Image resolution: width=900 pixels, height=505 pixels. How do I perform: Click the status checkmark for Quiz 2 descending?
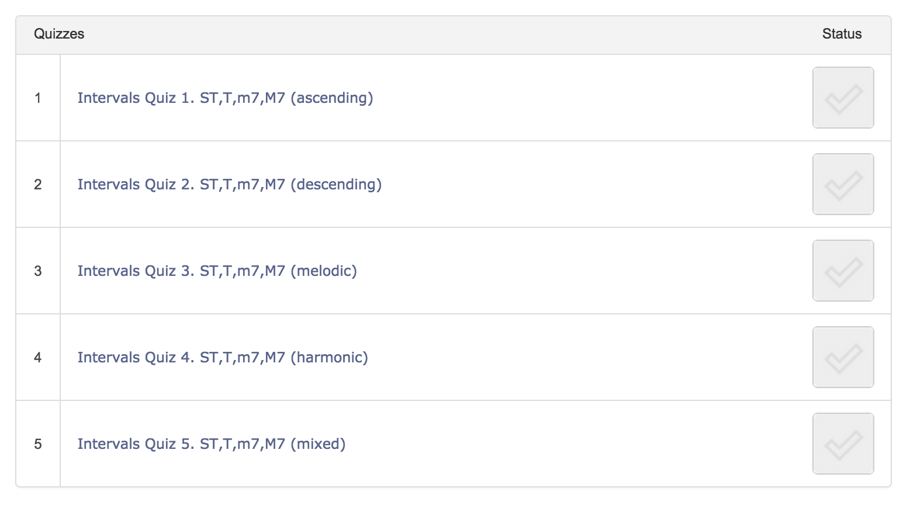843,184
